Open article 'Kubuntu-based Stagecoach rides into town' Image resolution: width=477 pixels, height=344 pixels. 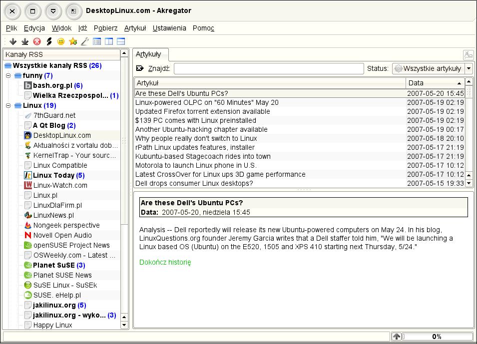[300, 156]
